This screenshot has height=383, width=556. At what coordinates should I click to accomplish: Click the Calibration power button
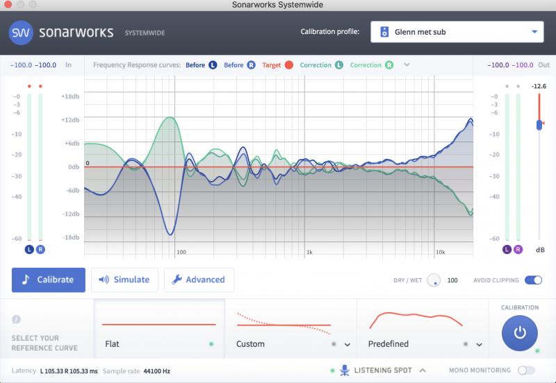click(519, 333)
